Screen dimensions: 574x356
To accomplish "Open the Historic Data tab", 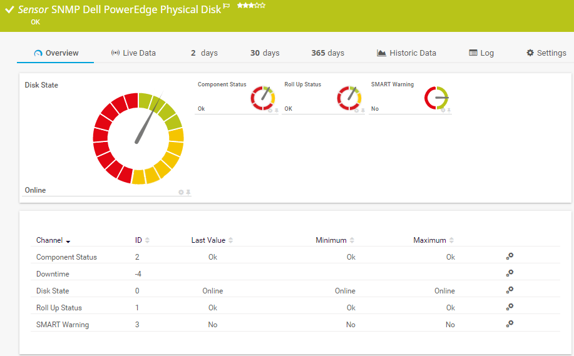I will [x=406, y=53].
